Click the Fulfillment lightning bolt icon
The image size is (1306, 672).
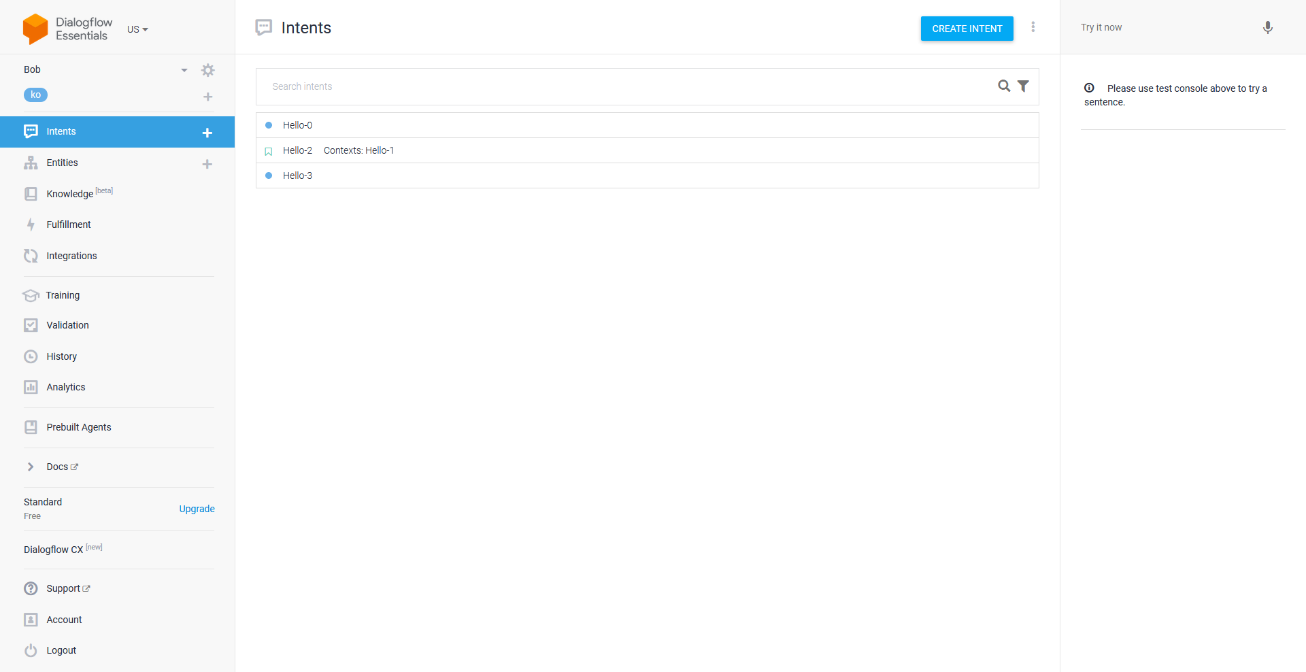tap(31, 224)
